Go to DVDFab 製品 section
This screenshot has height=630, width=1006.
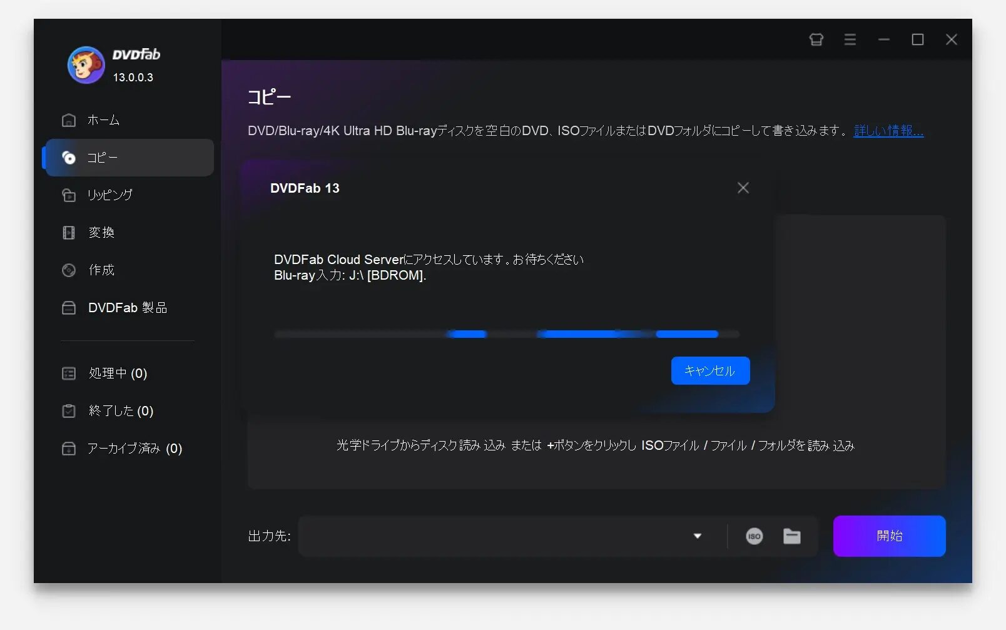pyautogui.click(x=127, y=308)
